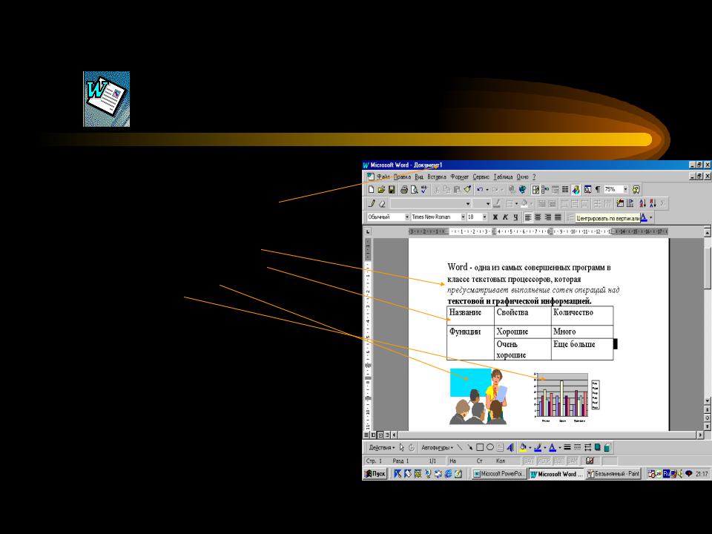712x534 pixels.
Task: Print the document via printer icon
Action: point(404,189)
